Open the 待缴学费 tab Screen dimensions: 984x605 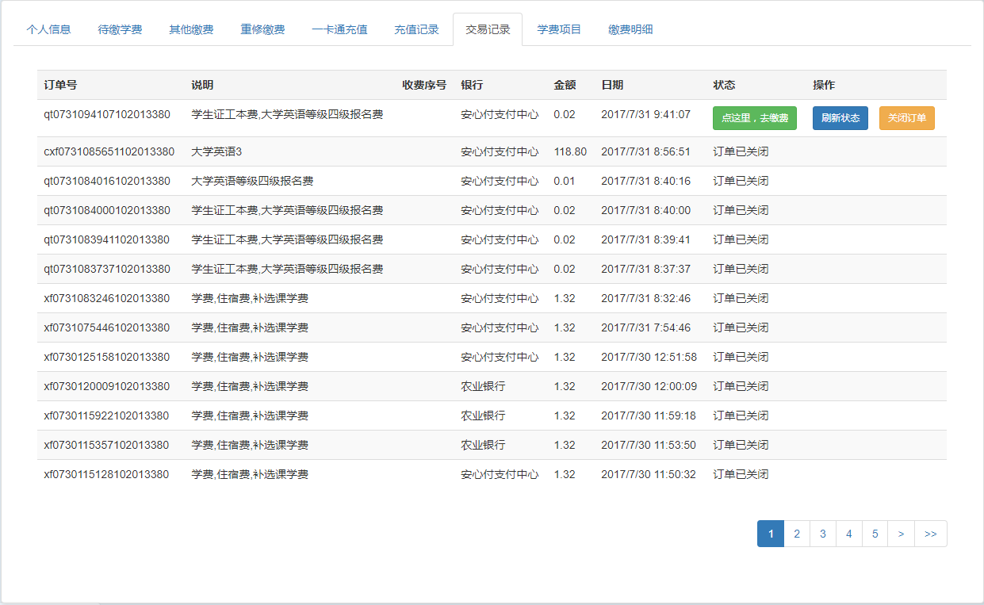[120, 29]
